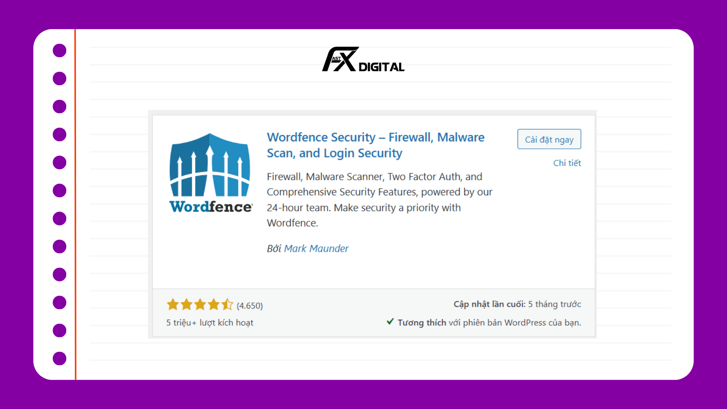The height and width of the screenshot is (409, 727).
Task: Click the second gold rating star
Action: (x=186, y=304)
